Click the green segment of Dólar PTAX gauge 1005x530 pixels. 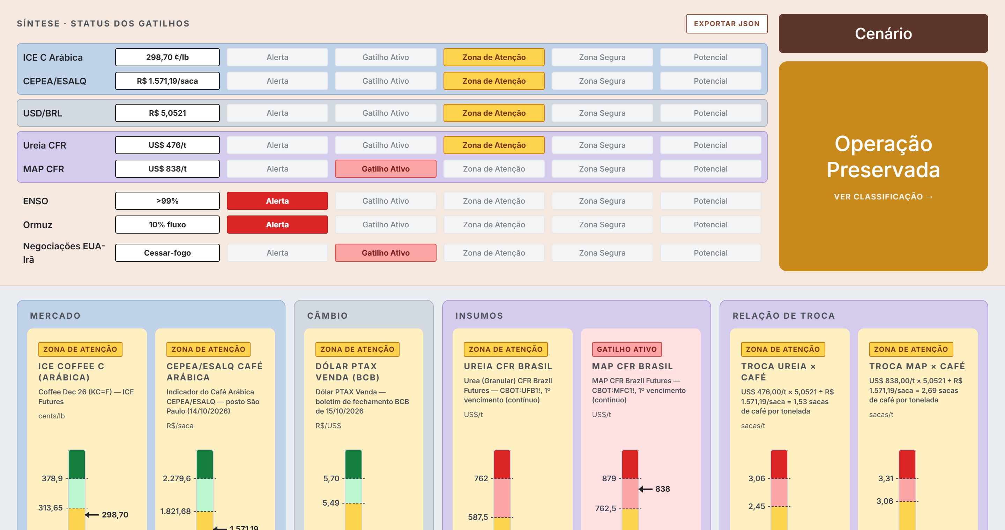[x=353, y=464]
